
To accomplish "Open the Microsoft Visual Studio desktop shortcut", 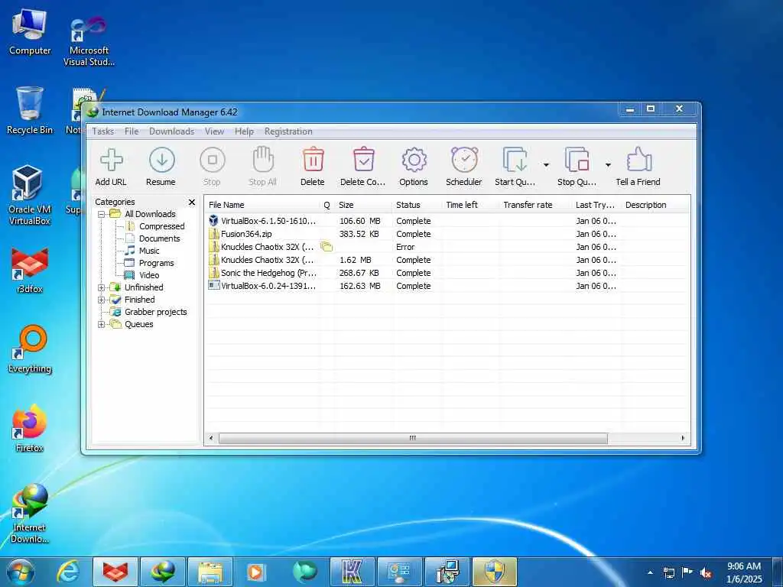I will tap(89, 41).
